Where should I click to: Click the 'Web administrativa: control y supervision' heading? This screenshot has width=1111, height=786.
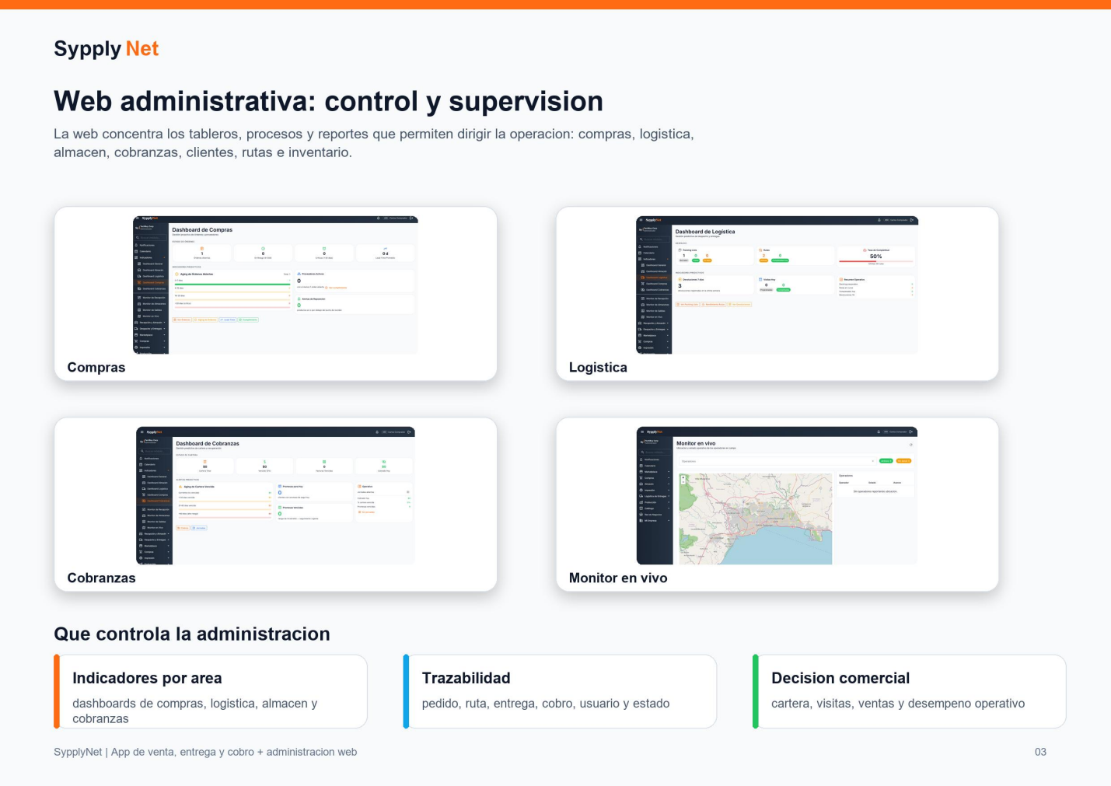[328, 102]
